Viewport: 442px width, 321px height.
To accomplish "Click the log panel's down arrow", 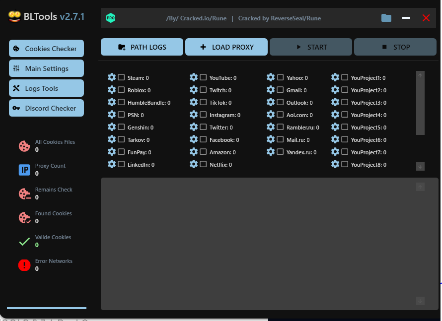I will click(x=420, y=301).
